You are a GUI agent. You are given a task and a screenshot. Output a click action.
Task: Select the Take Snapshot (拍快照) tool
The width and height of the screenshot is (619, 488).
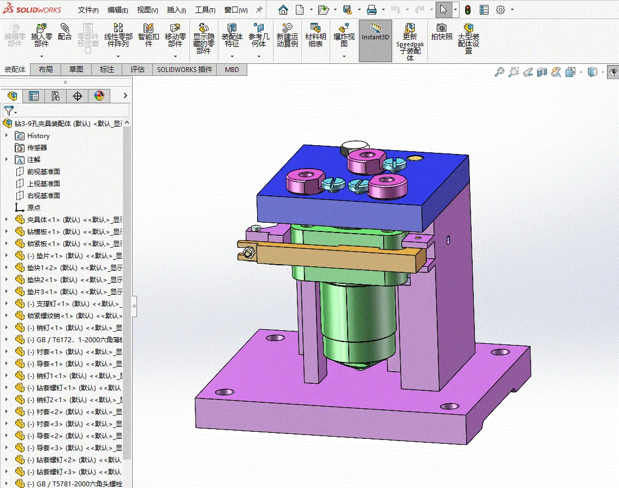tap(442, 32)
